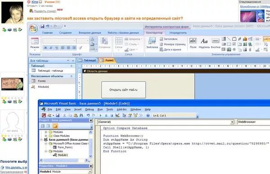The width and height of the screenshot is (270, 174).
Task: Click Find binoculars icon in VBA toolbar
Action: click(x=81, y=116)
